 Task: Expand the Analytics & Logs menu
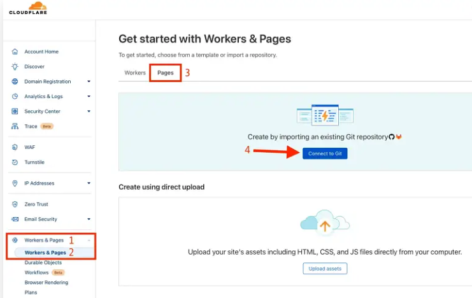point(89,96)
